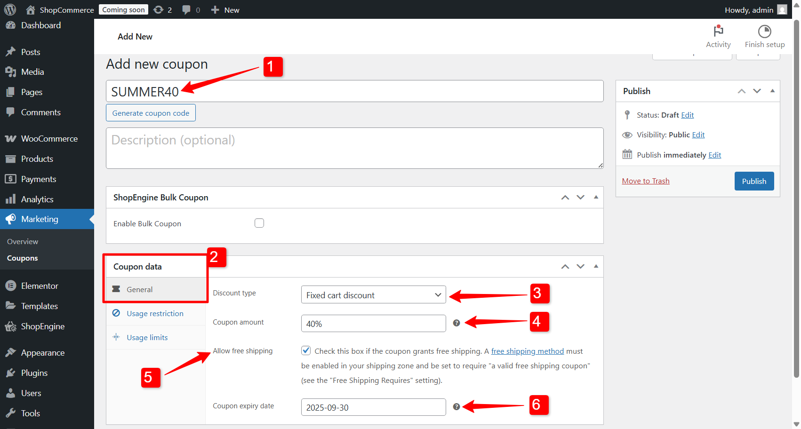Click the admin avatar icon
Viewport: 801px width, 429px height.
pos(782,9)
